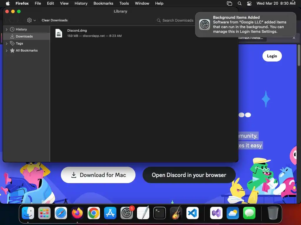The width and height of the screenshot is (301, 225).
Task: Click the Background Items notification settings icon
Action: (205, 25)
